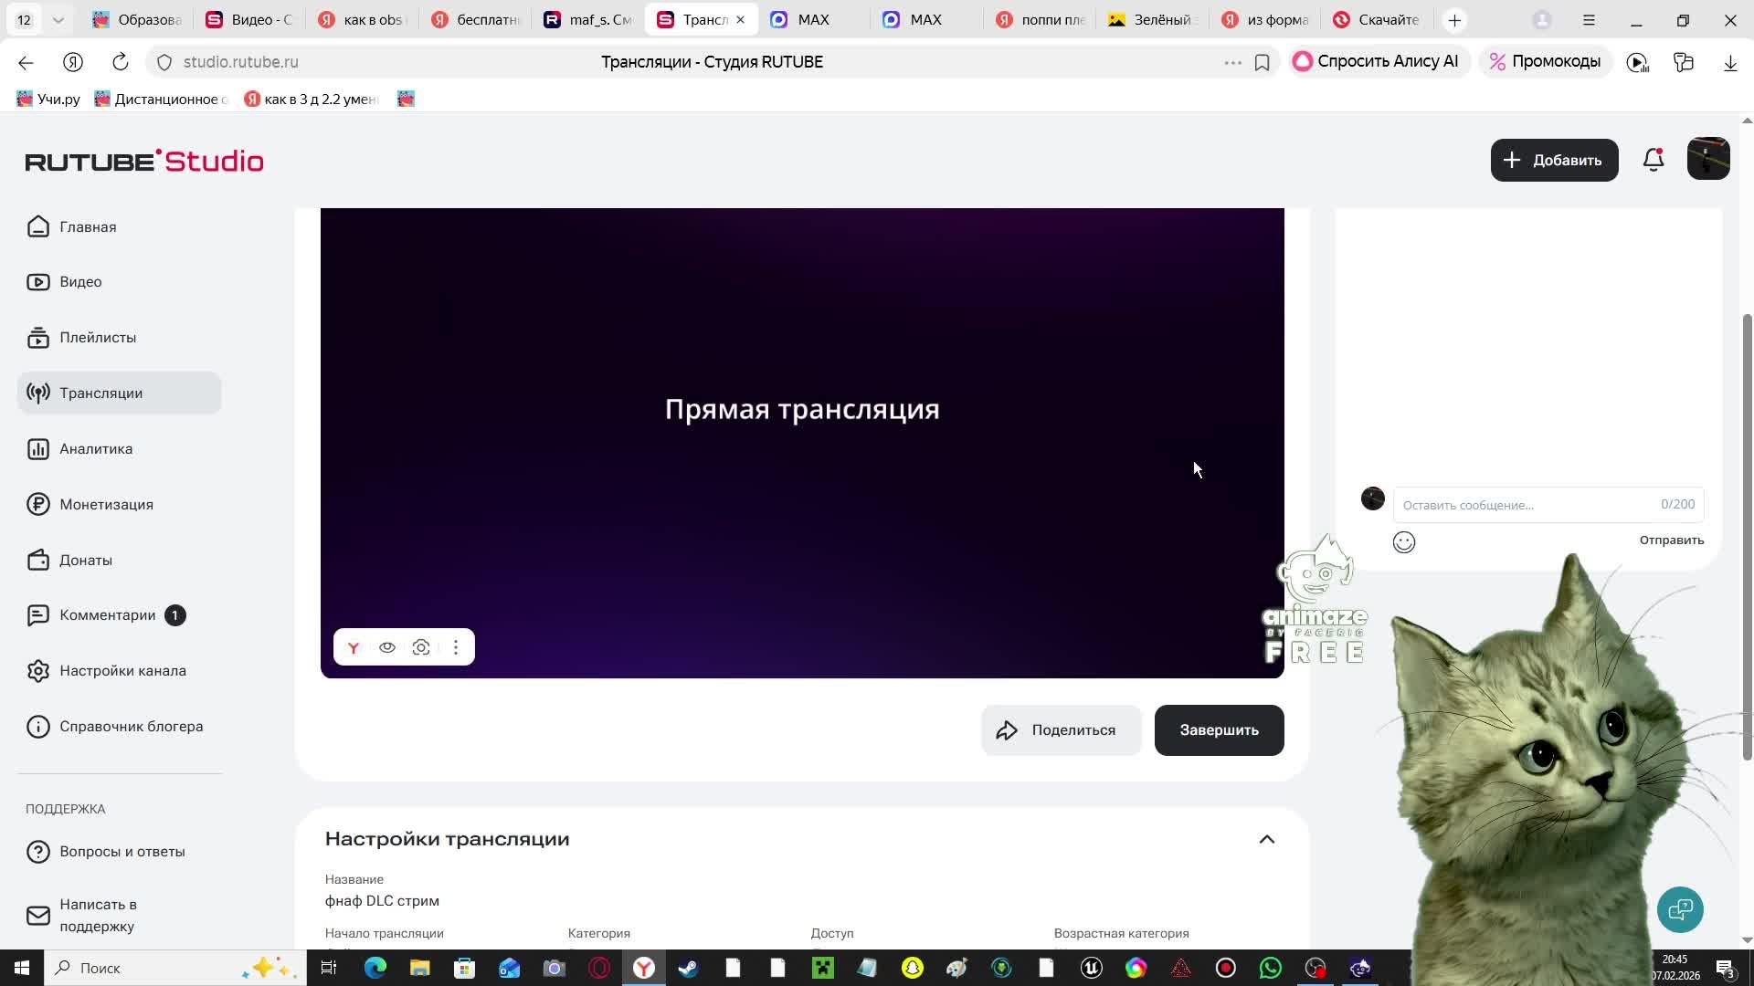Open the emoji picker in chat
This screenshot has width=1754, height=986.
click(1403, 542)
